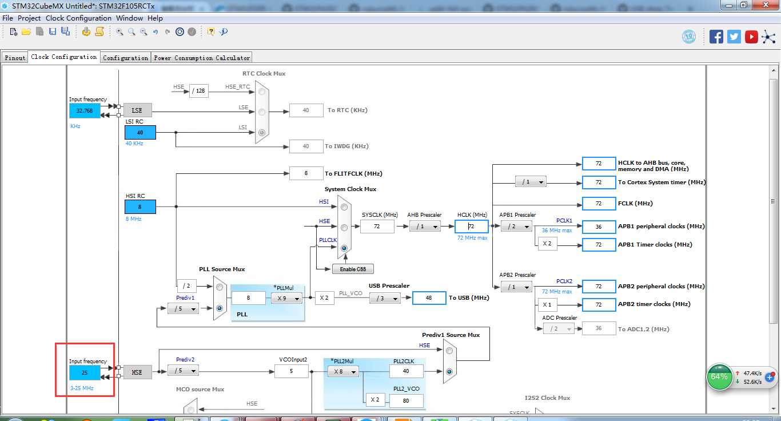Click the Reset Clock Configuration circular icon

(180, 32)
